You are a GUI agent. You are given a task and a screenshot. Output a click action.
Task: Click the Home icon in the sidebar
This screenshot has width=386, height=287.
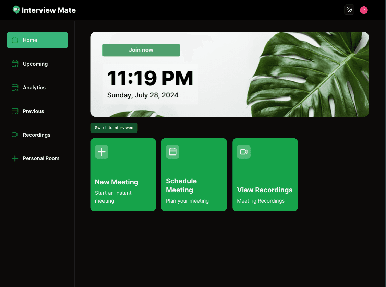(x=15, y=40)
